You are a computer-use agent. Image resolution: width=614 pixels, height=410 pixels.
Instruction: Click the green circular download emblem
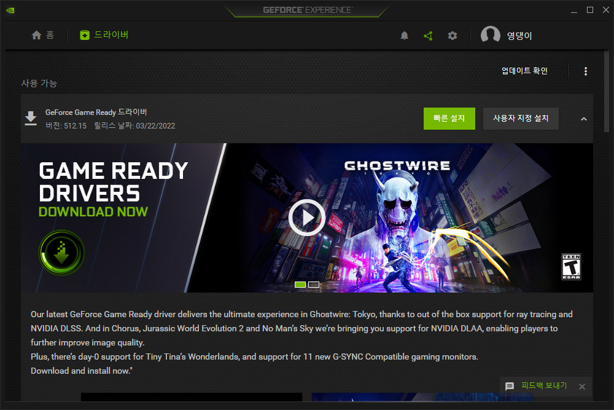pyautogui.click(x=61, y=253)
